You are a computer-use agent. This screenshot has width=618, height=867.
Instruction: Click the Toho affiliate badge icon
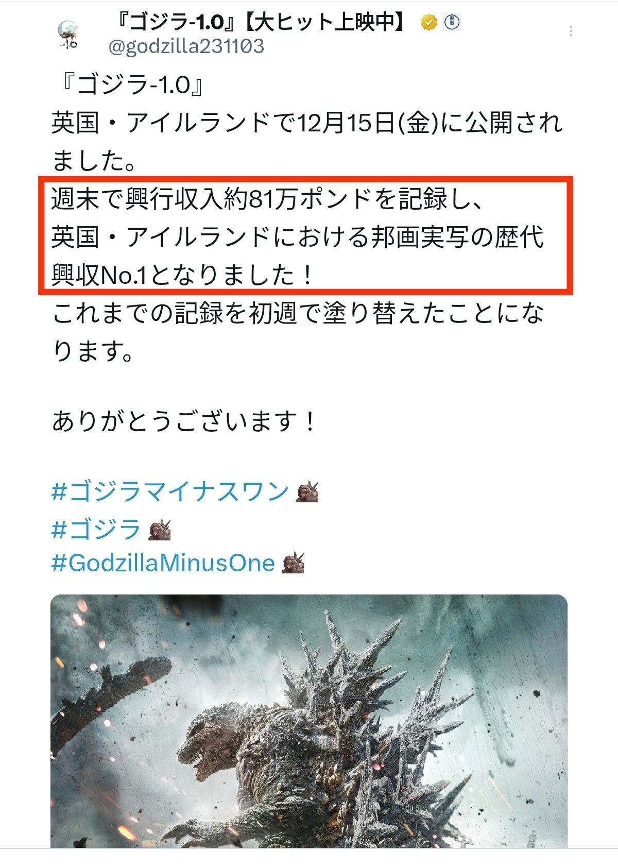452,22
